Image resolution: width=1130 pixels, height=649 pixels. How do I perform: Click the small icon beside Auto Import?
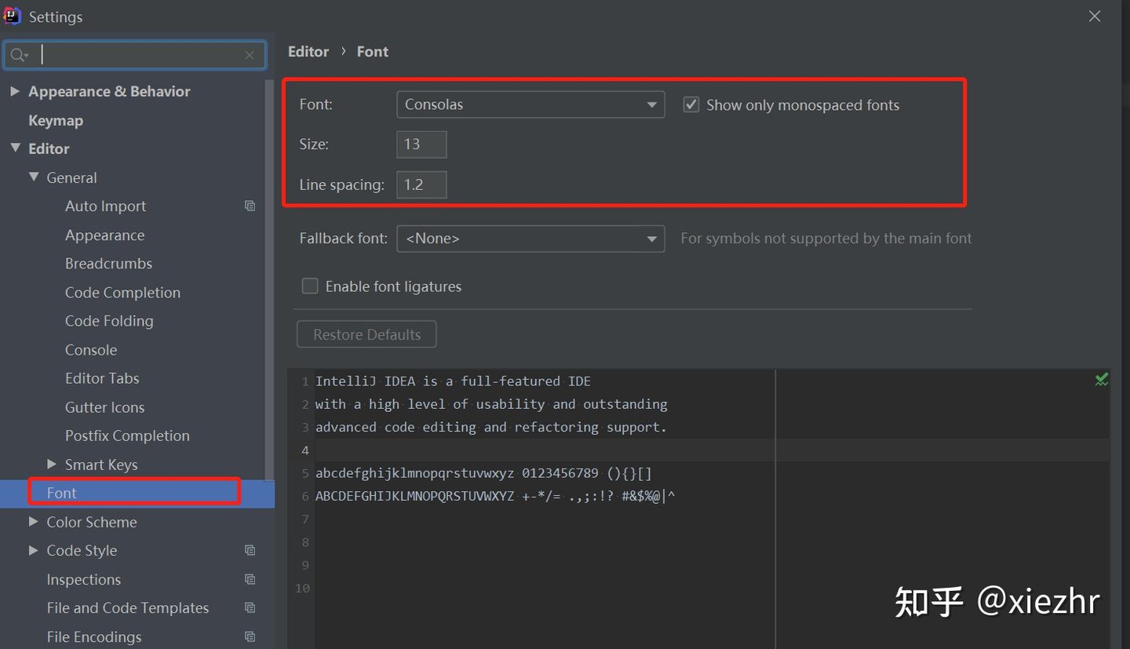tap(250, 206)
